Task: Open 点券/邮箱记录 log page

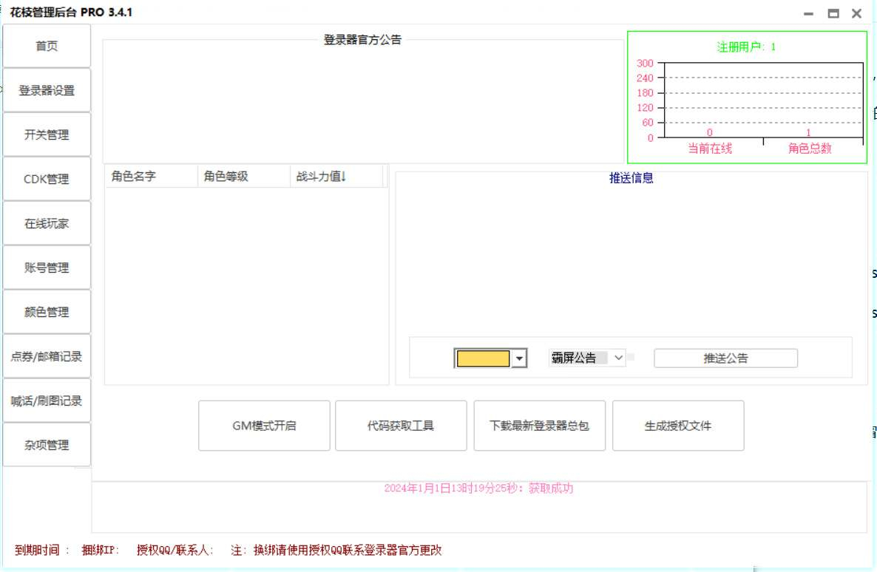Action: tap(47, 356)
